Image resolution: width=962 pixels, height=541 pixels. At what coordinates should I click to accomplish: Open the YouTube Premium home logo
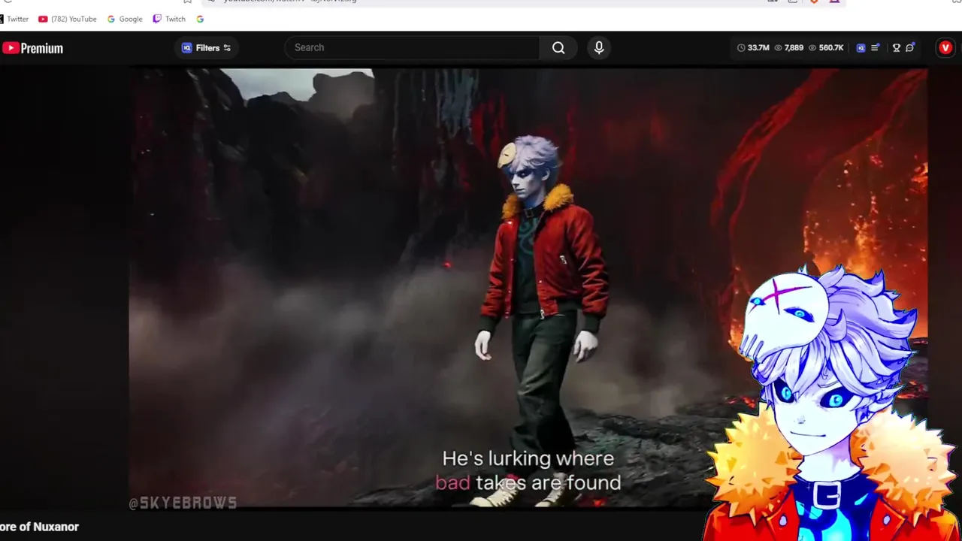pos(32,48)
